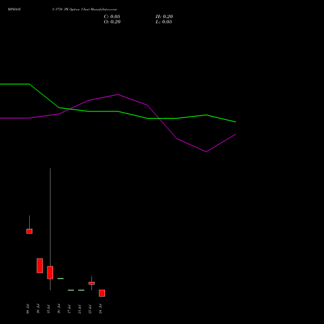Select the red candle above 08 Jul
The height and width of the screenshot is (324, 324).
(29, 231)
